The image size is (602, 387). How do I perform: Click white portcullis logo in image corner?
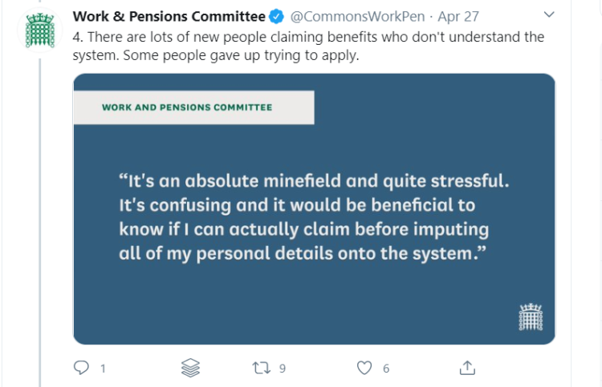[x=531, y=316]
